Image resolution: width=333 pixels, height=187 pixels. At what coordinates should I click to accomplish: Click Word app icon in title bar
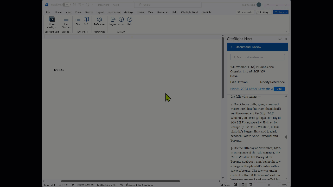[x=47, y=5]
